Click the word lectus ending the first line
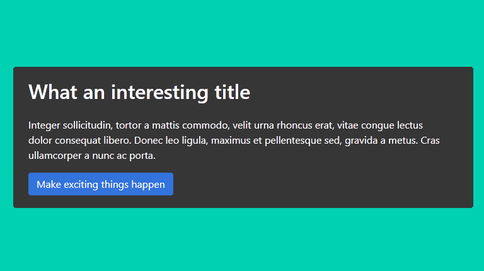The width and height of the screenshot is (484, 271). coord(410,125)
